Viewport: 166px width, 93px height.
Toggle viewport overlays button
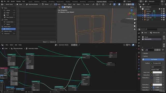coord(119,4)
